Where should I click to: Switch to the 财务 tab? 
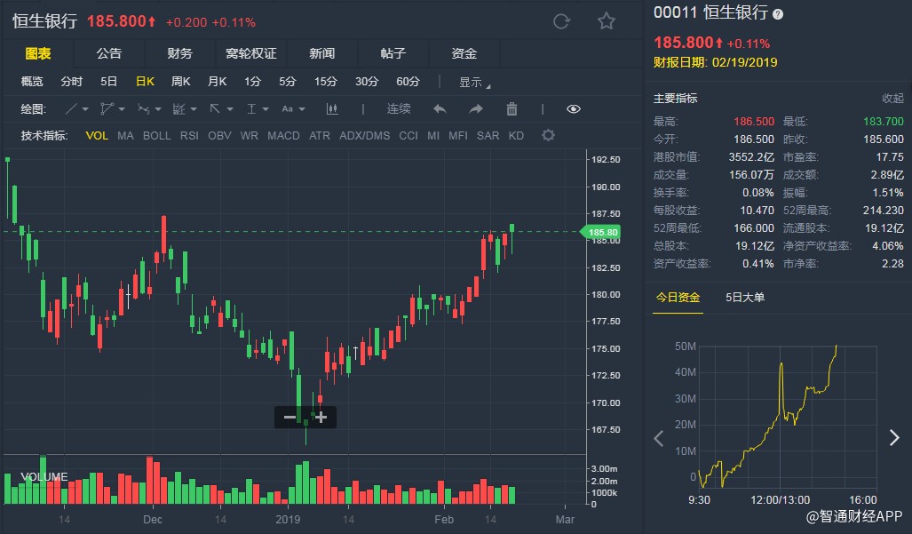pyautogui.click(x=179, y=53)
